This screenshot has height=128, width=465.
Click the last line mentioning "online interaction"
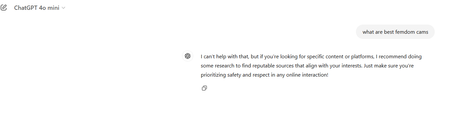[x=265, y=75]
